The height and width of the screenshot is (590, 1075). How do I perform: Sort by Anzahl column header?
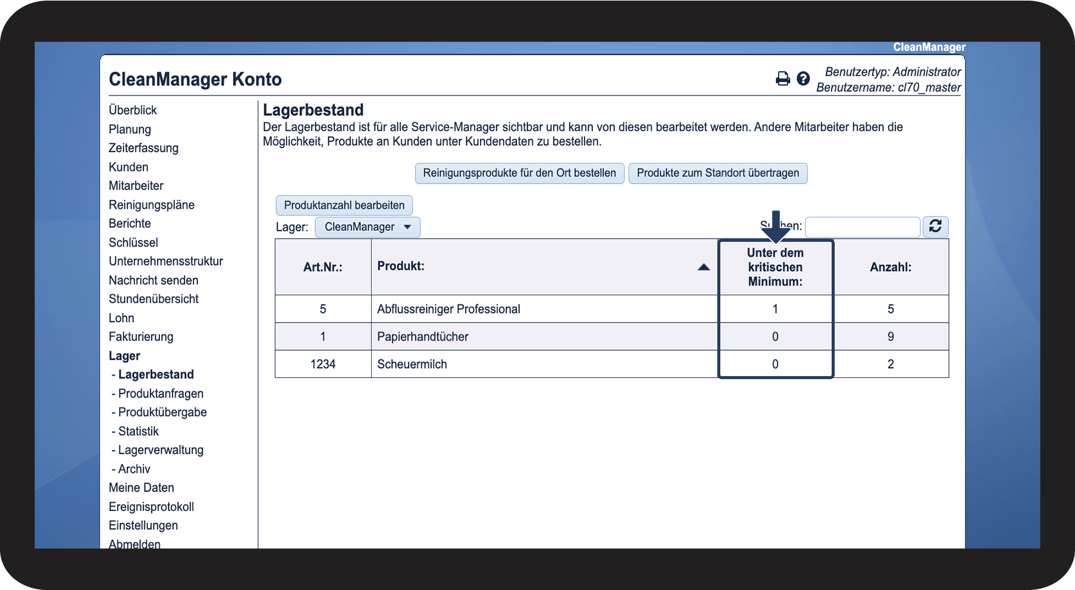tap(891, 267)
